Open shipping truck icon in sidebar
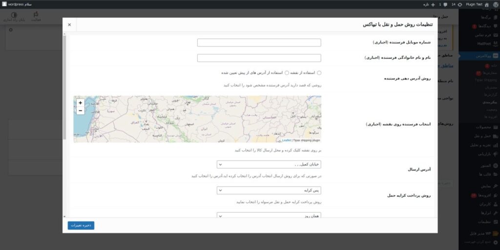The width and height of the screenshot is (500, 250). click(x=495, y=136)
